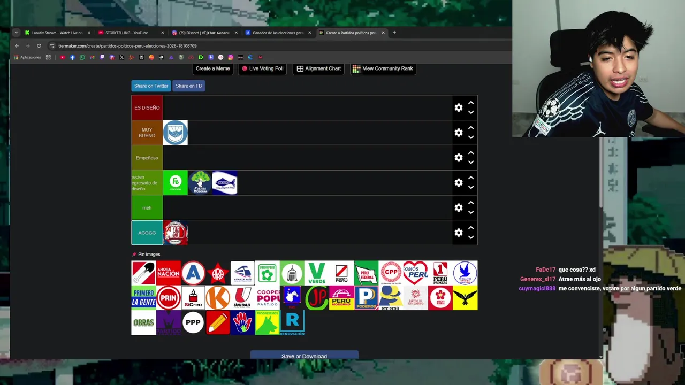
Task: Select the Avanza País train logo
Action: click(242, 273)
